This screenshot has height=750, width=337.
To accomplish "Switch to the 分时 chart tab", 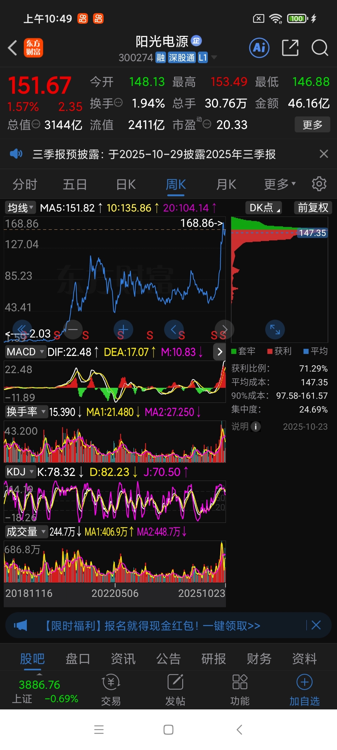I will pos(25,184).
